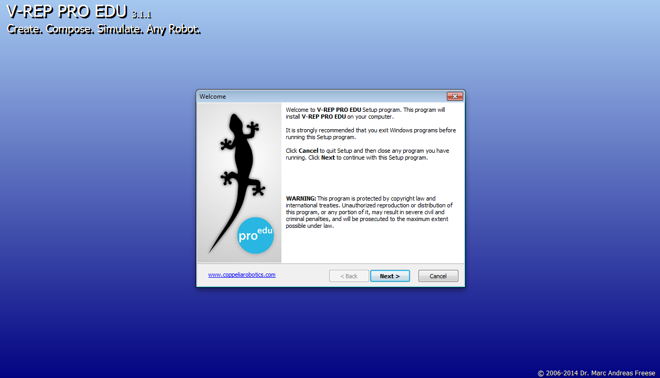Viewport: 660px width, 378px height.
Task: Click the Welcome to V-REP PRO EDU paragraph
Action: (365, 113)
